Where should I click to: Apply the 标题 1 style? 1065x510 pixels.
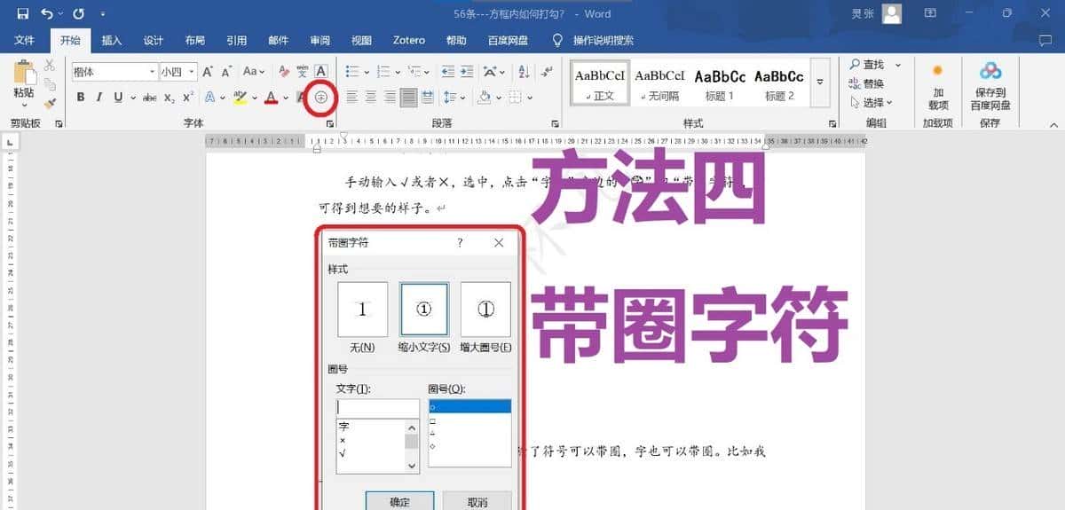point(720,82)
